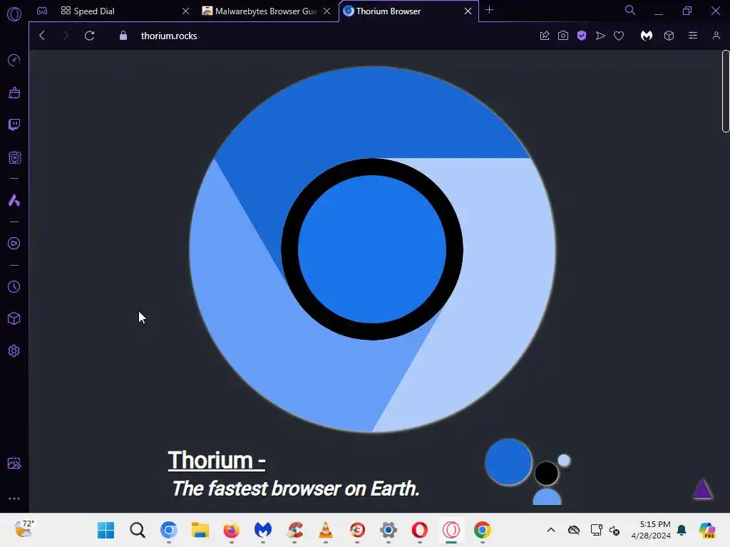Open Settings gear in sidebar
The width and height of the screenshot is (730, 547).
pos(14,350)
